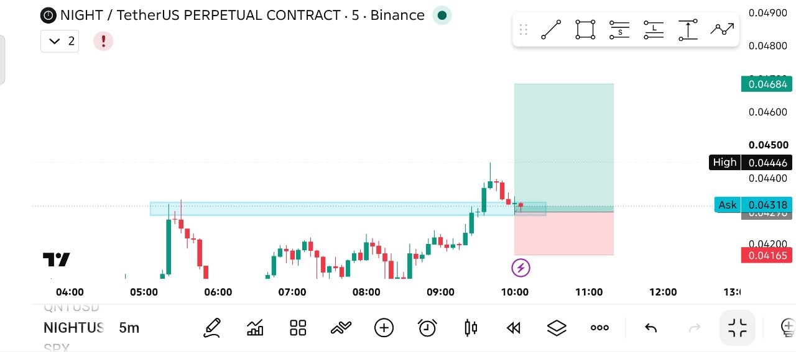Viewport: 796px width, 352px height.
Task: Open chart type candlestick selector
Action: pyautogui.click(x=471, y=328)
